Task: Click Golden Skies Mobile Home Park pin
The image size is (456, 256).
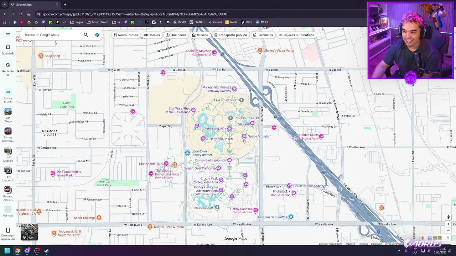Action: tap(321, 137)
